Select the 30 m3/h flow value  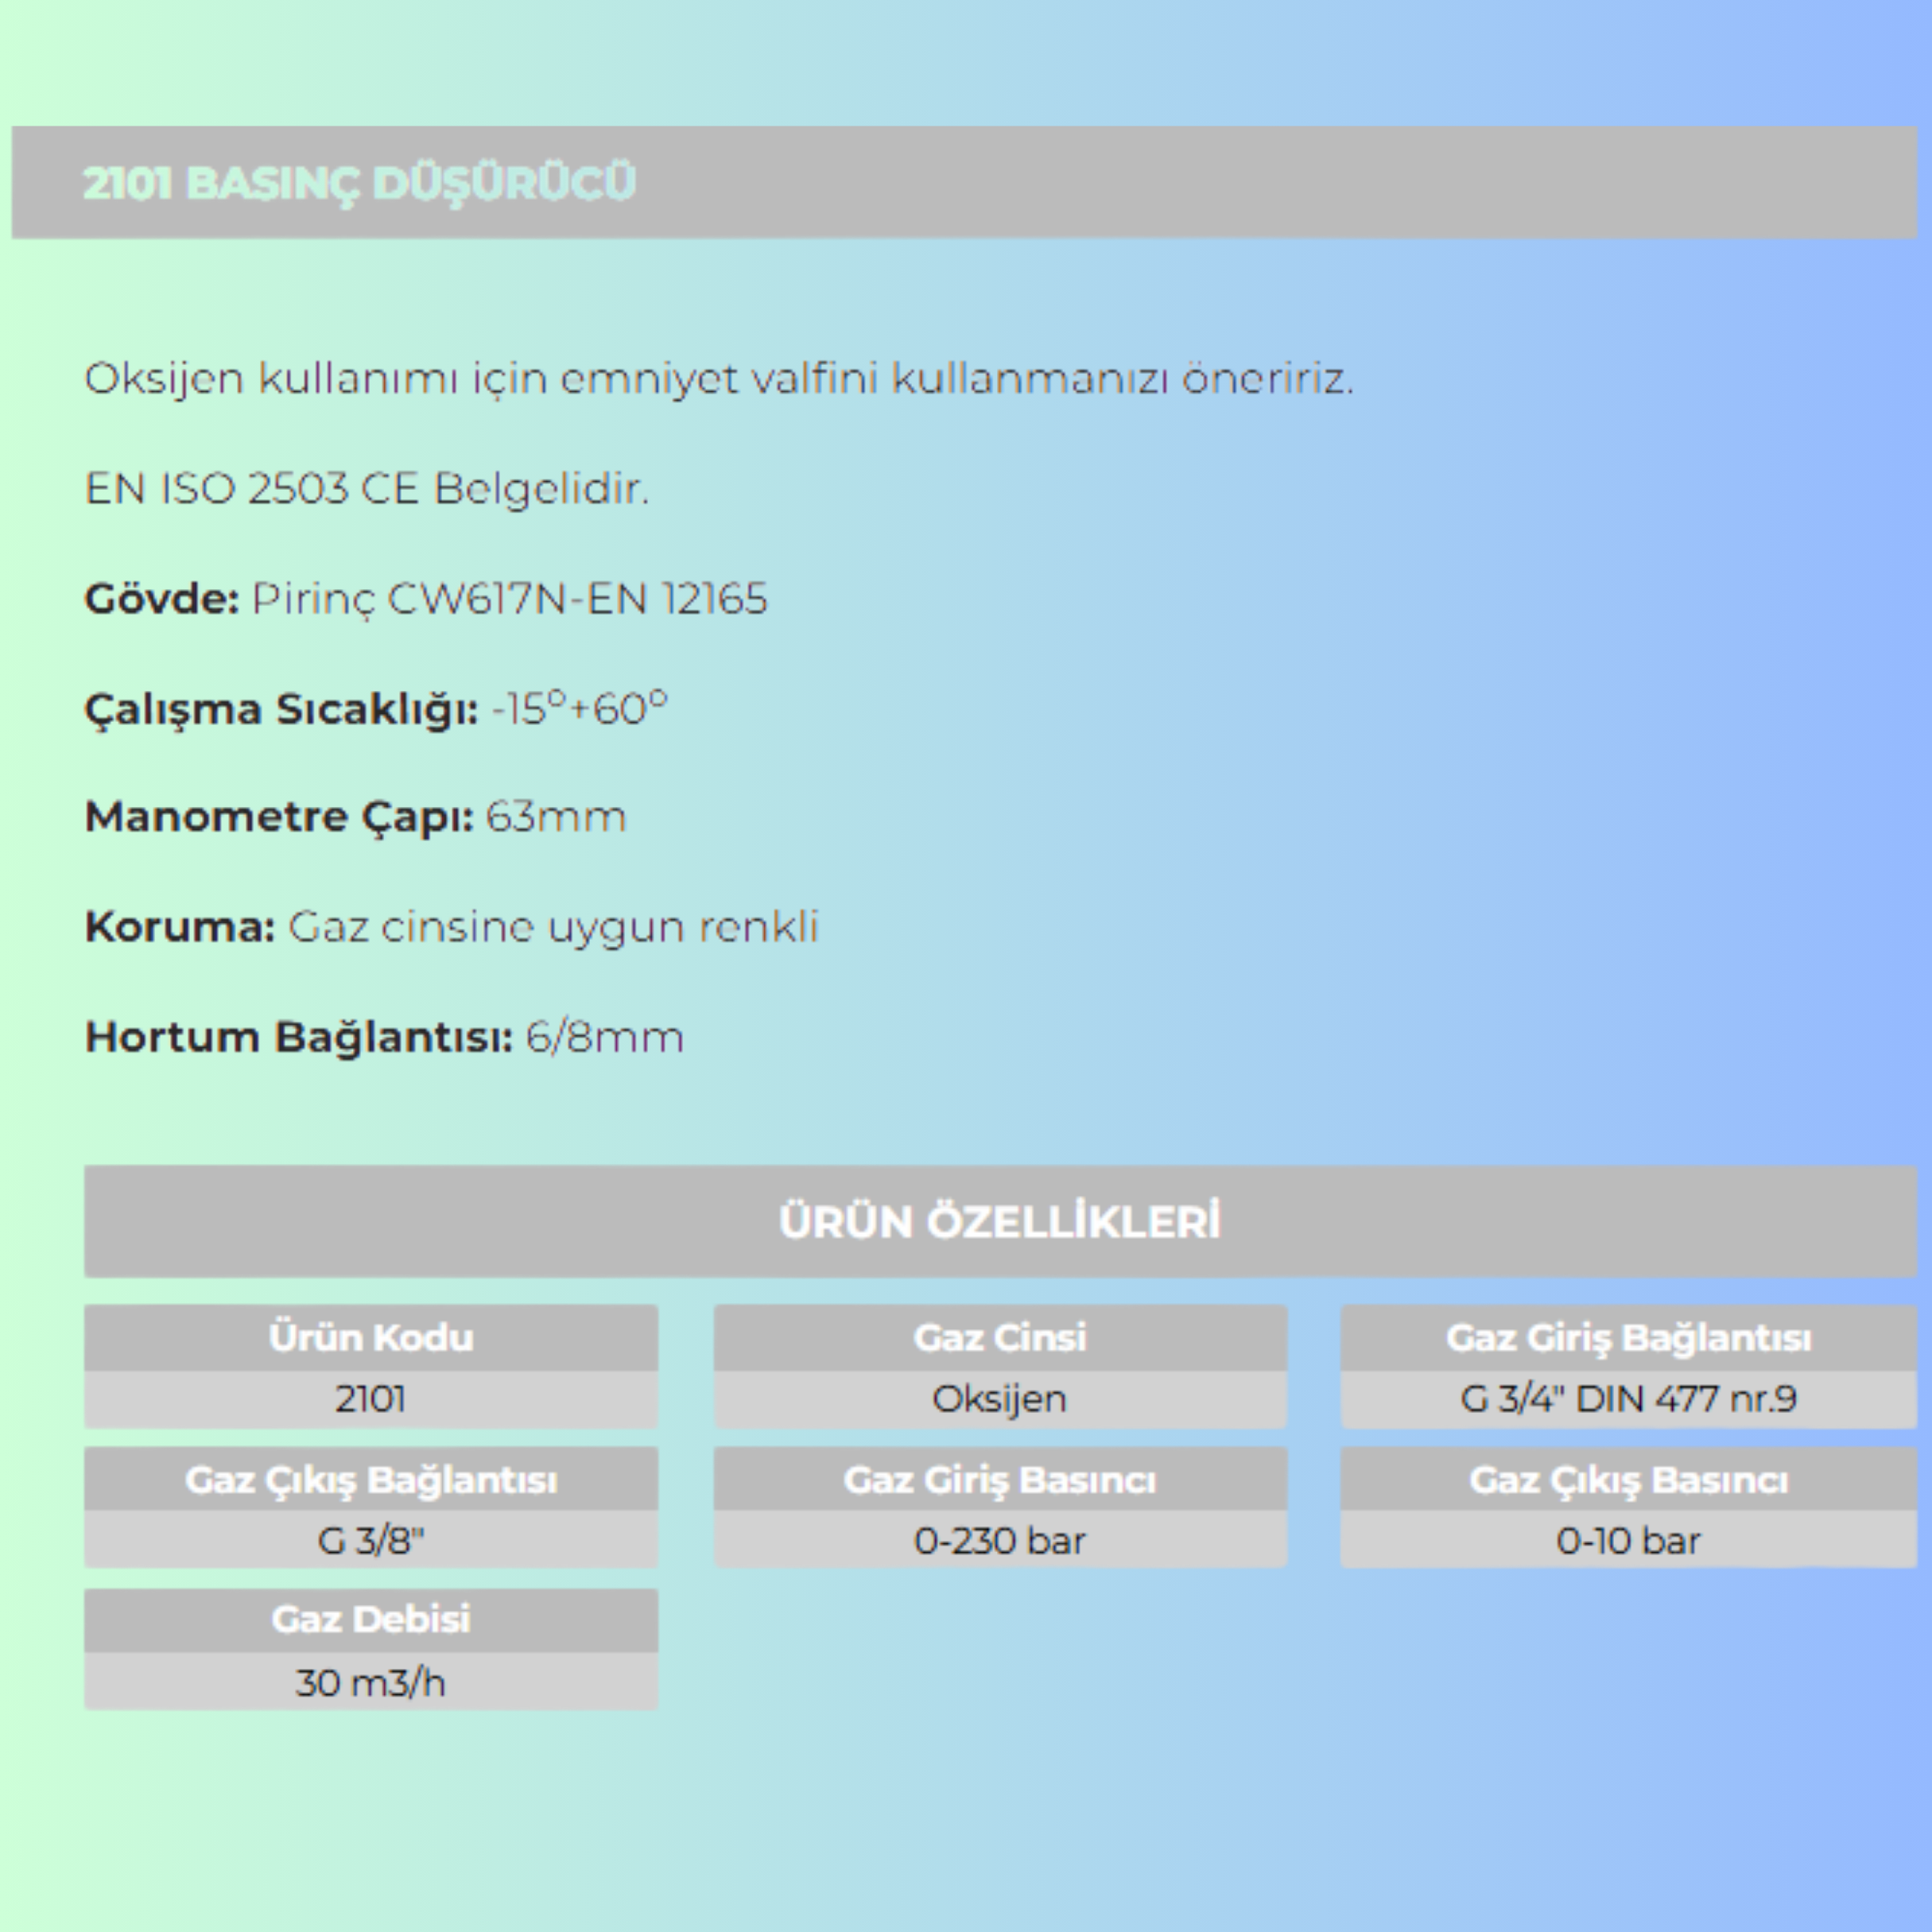click(371, 1682)
